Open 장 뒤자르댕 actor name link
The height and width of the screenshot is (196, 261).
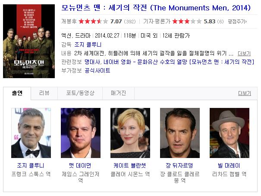(x=179, y=165)
